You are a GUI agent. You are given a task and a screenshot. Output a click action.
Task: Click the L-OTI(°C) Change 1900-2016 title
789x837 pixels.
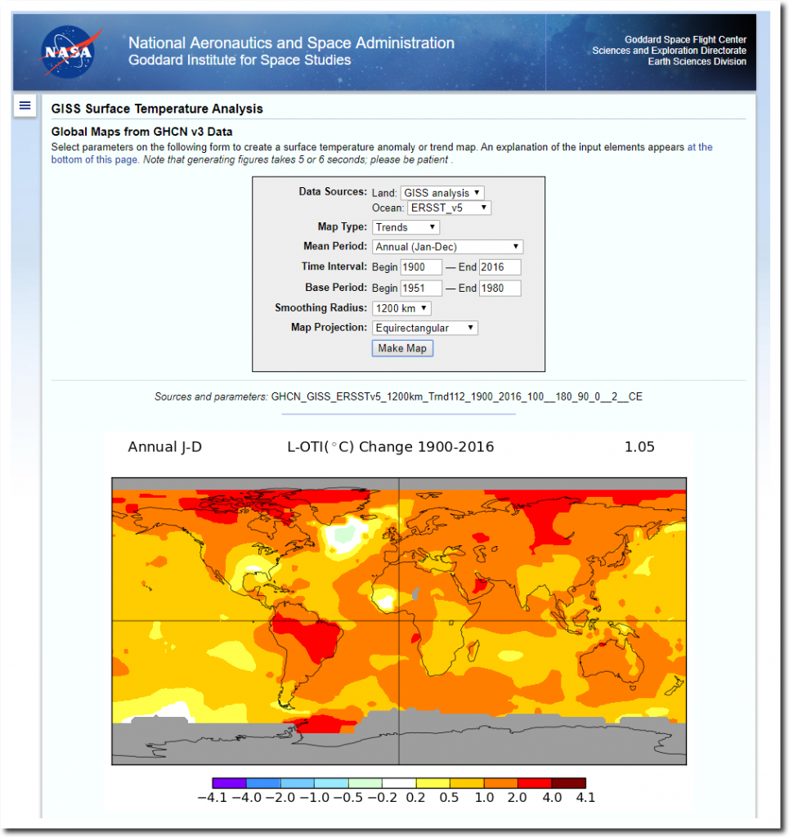(391, 447)
